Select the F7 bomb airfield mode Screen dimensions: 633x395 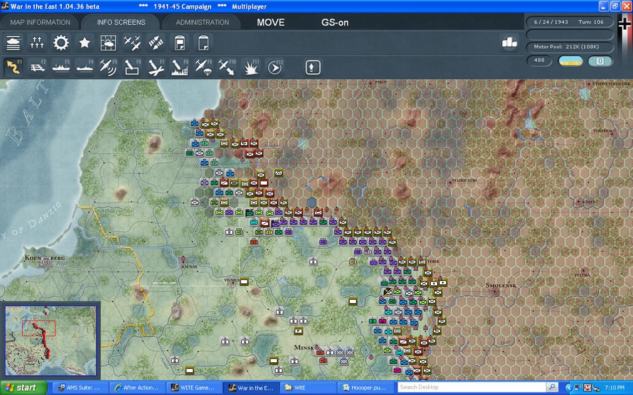[x=156, y=67]
